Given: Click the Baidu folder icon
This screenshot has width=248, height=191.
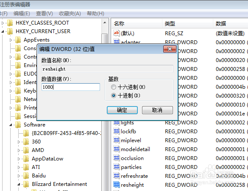Looking at the screenshot, I should [x=26, y=176].
